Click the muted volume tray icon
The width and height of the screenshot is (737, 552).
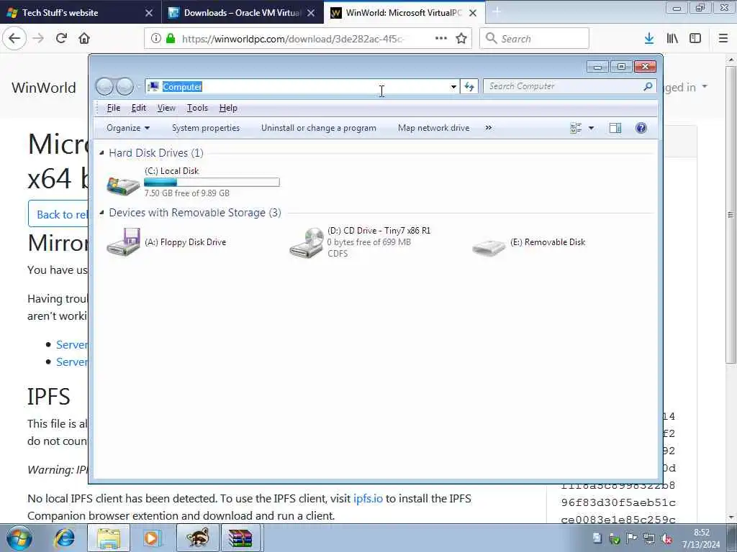(666, 538)
